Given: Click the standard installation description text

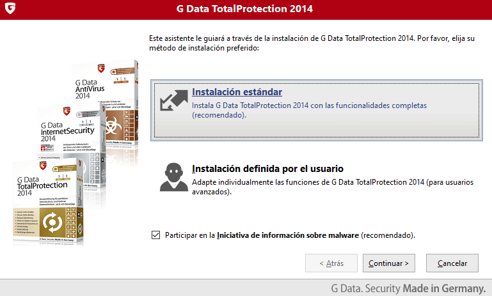Looking at the screenshot, I should (x=310, y=110).
